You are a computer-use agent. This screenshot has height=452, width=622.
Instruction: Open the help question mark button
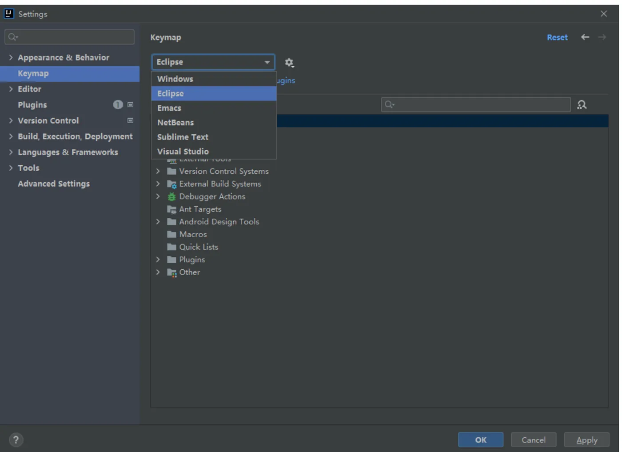pyautogui.click(x=16, y=440)
